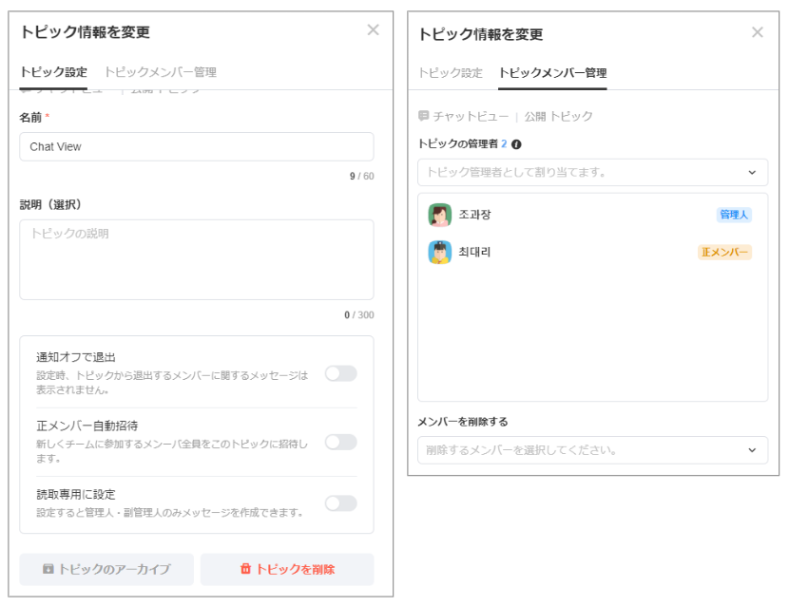Viewport: 789px width, 606px height.
Task: Click the archive box icon
Action: pos(48,569)
